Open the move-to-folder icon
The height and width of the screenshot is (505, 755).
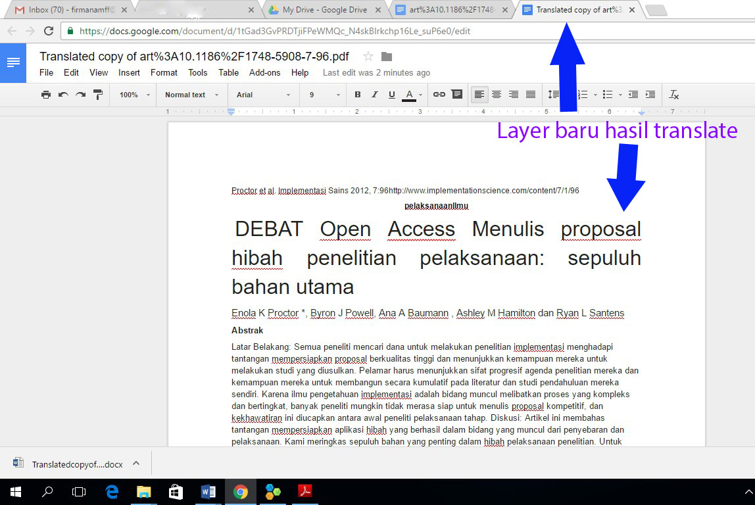(x=387, y=57)
